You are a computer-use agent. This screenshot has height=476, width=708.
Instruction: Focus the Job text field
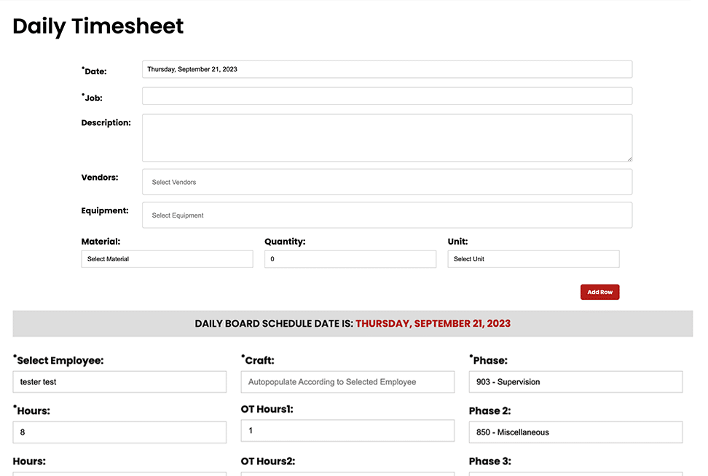[x=387, y=96]
